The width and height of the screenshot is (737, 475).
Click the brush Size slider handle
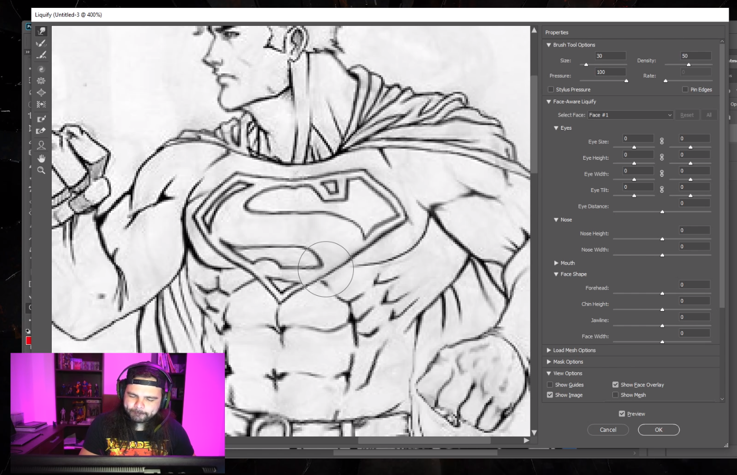pos(586,65)
